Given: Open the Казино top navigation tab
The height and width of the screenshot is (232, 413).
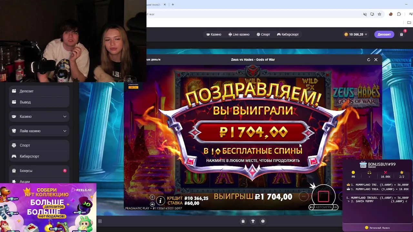Looking at the screenshot, I should coord(214,34).
